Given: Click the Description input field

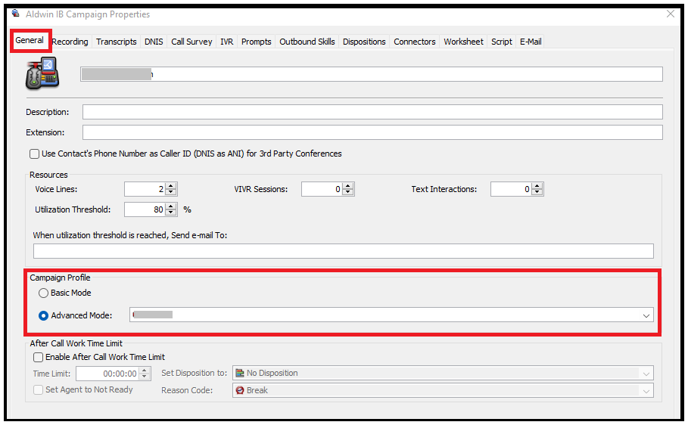Looking at the screenshot, I should pos(372,112).
